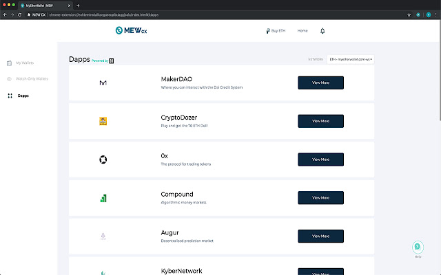Go to the Home link

point(302,31)
